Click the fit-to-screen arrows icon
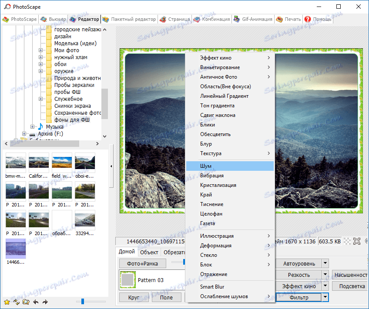Screen dimensions: 369x309 pos(357,241)
